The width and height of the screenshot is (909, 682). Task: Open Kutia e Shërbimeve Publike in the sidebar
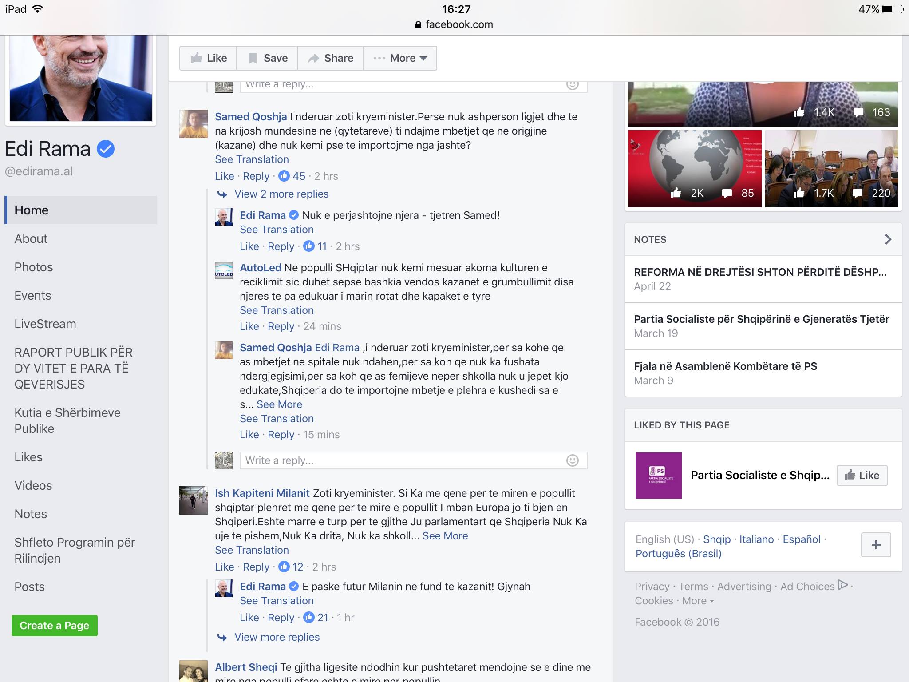pos(67,420)
